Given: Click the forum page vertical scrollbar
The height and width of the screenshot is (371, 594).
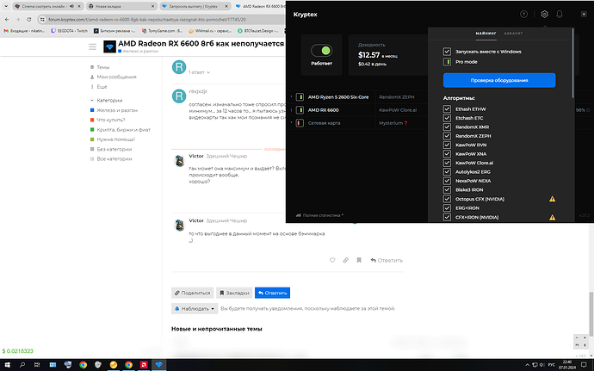Looking at the screenshot, I should pyautogui.click(x=591, y=314).
